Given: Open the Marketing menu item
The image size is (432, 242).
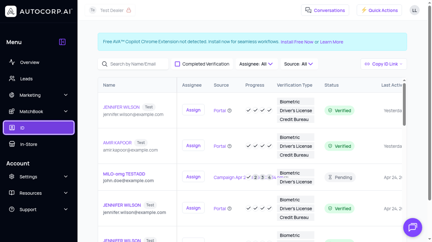Looking at the screenshot, I should [x=38, y=95].
